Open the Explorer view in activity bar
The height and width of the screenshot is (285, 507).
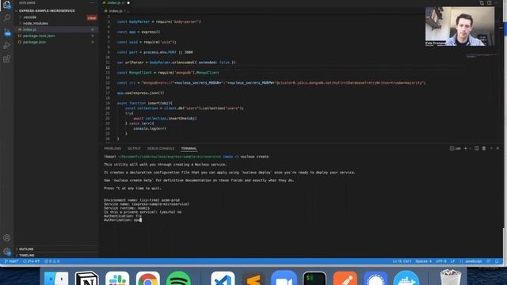(x=6, y=5)
